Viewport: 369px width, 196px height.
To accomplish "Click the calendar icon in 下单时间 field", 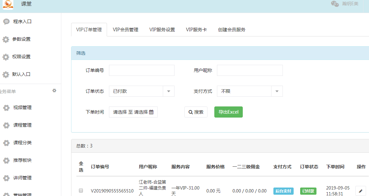I will [x=151, y=112].
